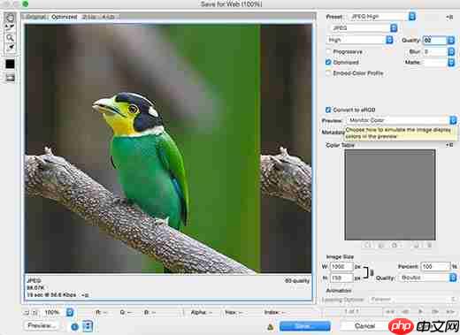This screenshot has height=335, width=460.
Task: Uncheck the Optimized checkbox
Action: coord(328,62)
